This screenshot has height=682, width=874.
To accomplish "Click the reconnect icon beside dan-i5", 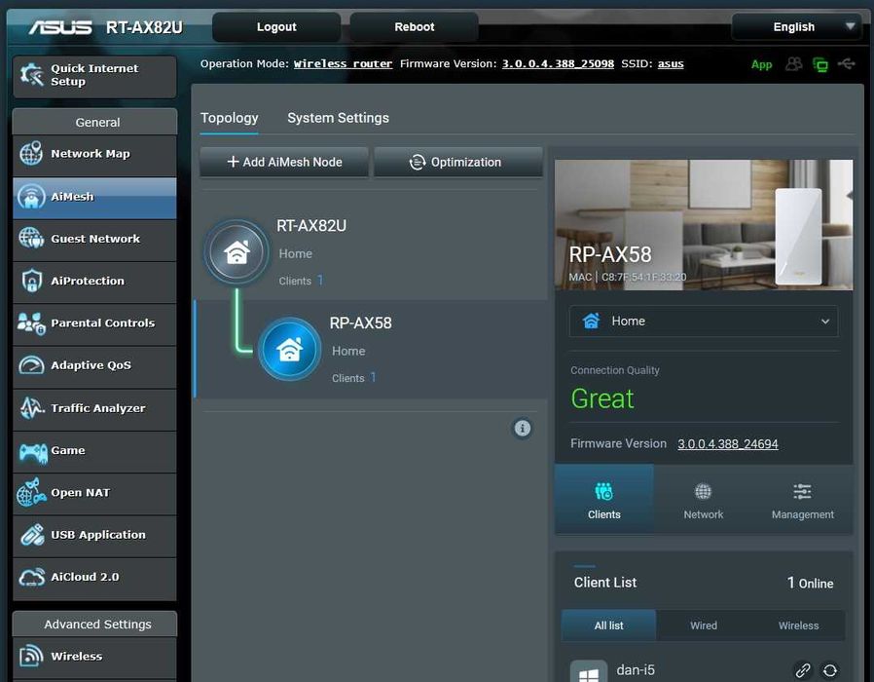I will tap(830, 669).
